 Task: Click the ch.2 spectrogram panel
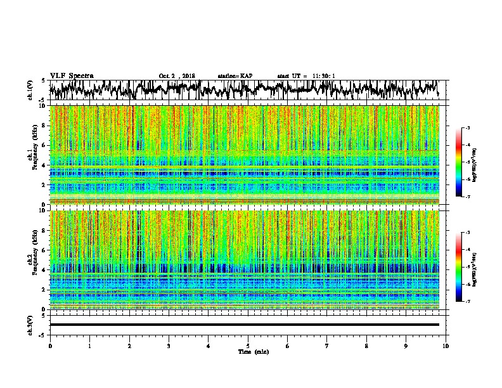[x=245, y=260]
